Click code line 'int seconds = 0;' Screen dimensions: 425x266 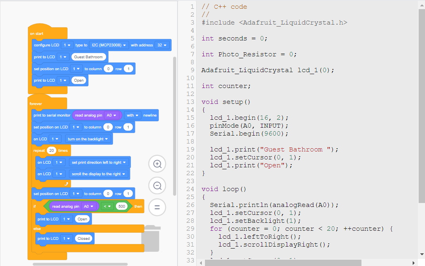pos(234,38)
